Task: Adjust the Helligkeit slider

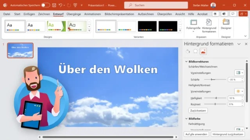Action: click(x=215, y=98)
